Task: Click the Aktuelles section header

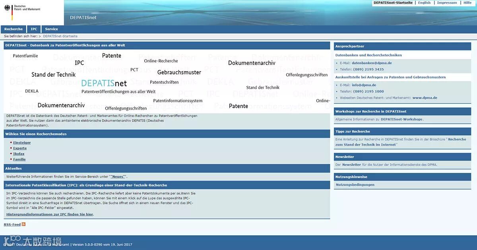Action: (x=167, y=169)
